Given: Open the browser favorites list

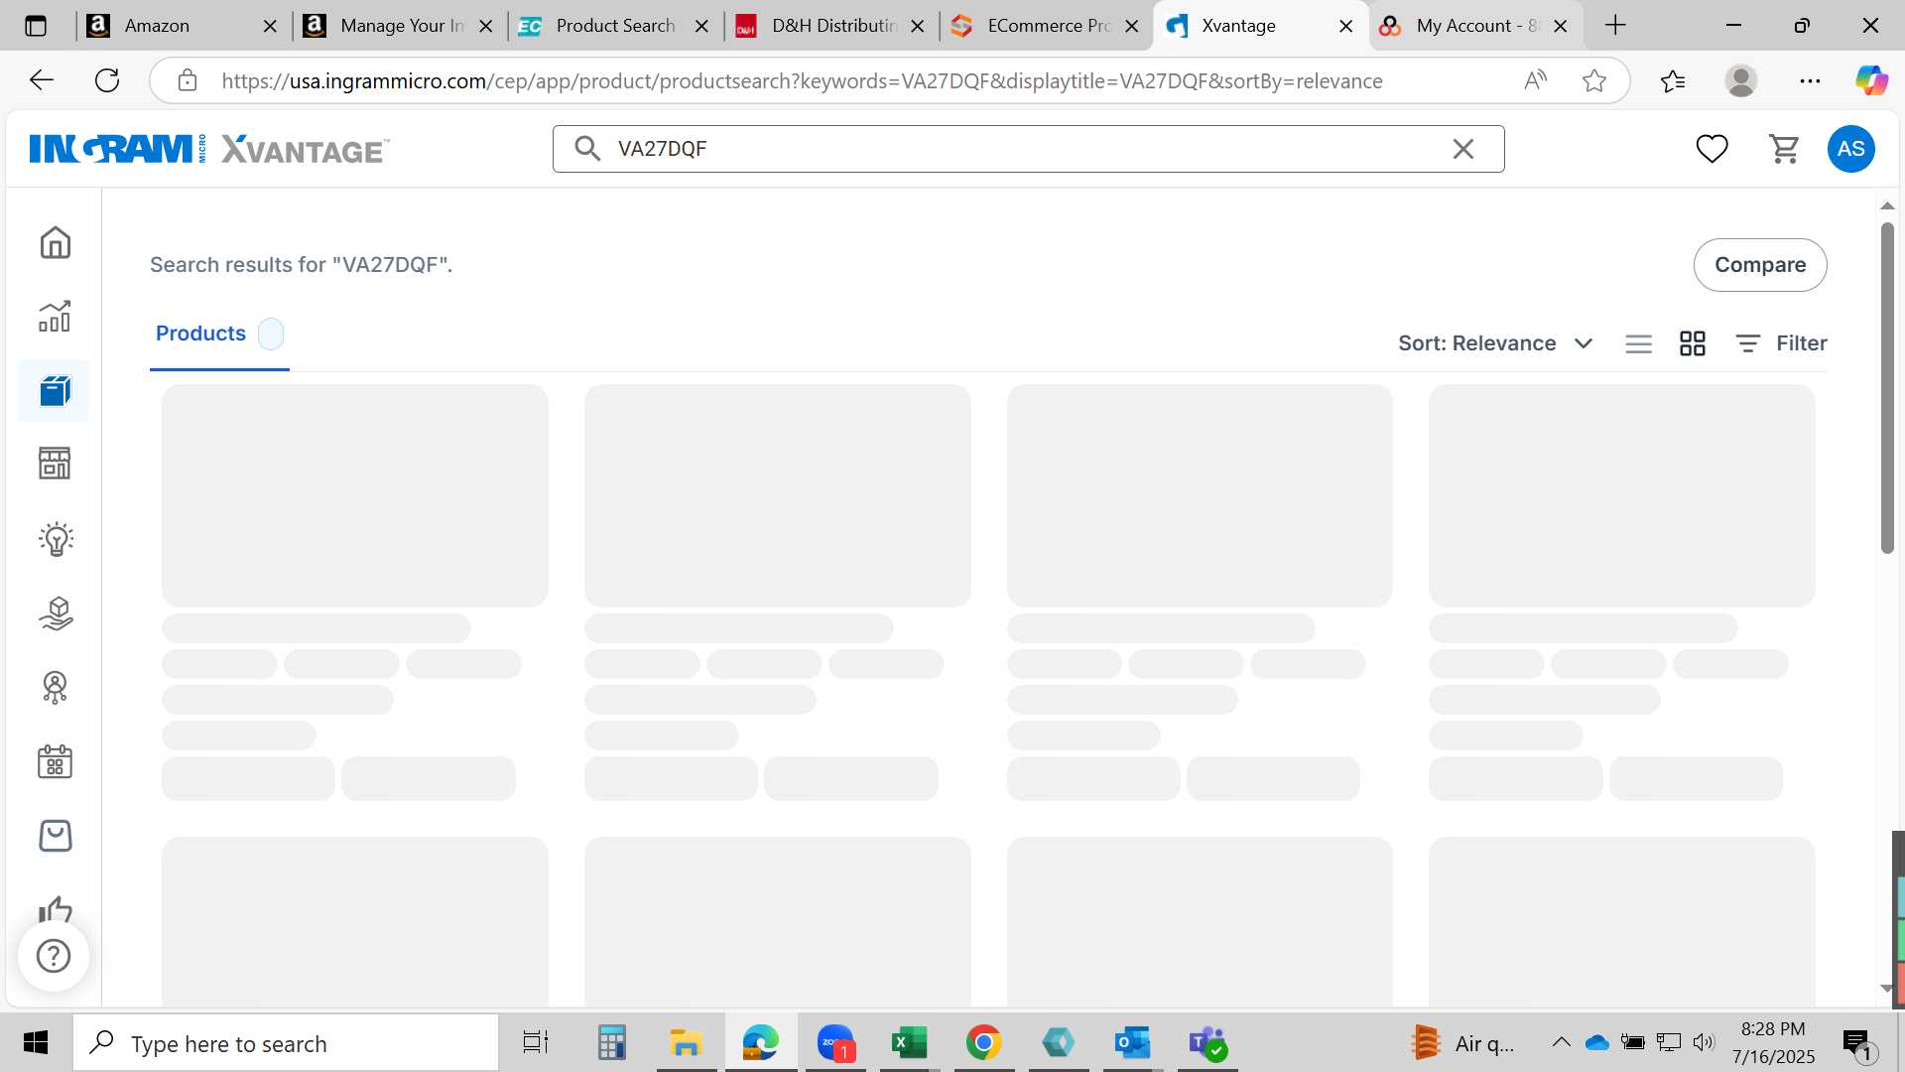Looking at the screenshot, I should click(x=1672, y=80).
